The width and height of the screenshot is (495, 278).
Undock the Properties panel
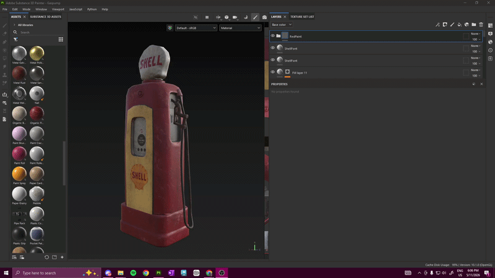coord(474,84)
